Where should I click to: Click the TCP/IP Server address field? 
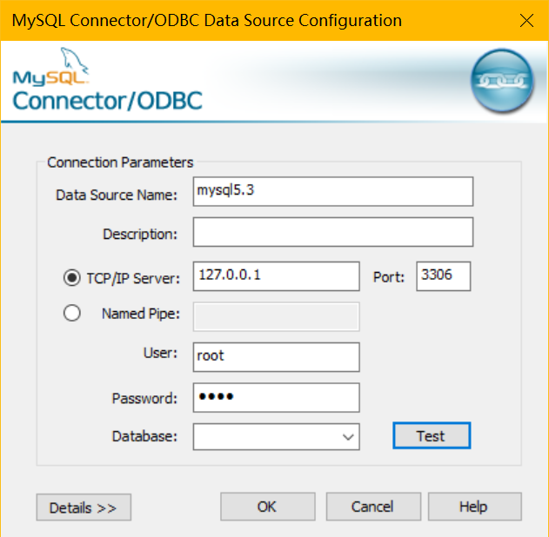point(276,275)
